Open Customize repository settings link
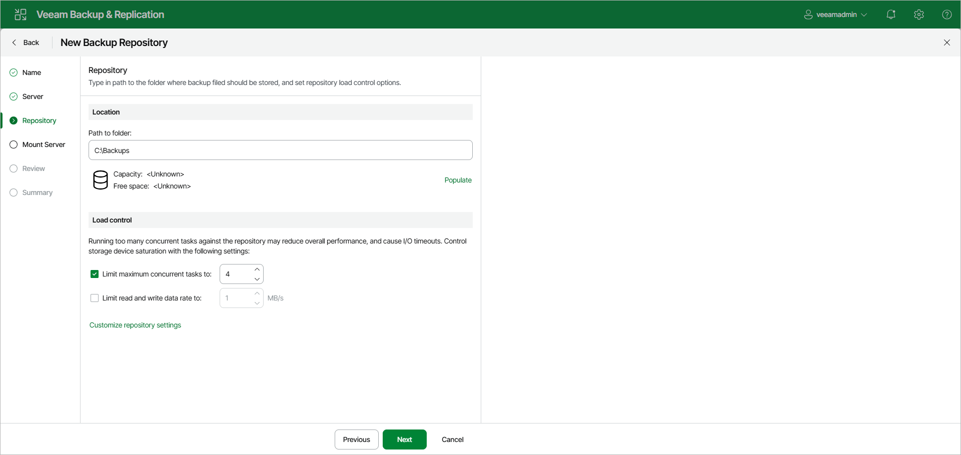The height and width of the screenshot is (455, 961). (x=135, y=325)
